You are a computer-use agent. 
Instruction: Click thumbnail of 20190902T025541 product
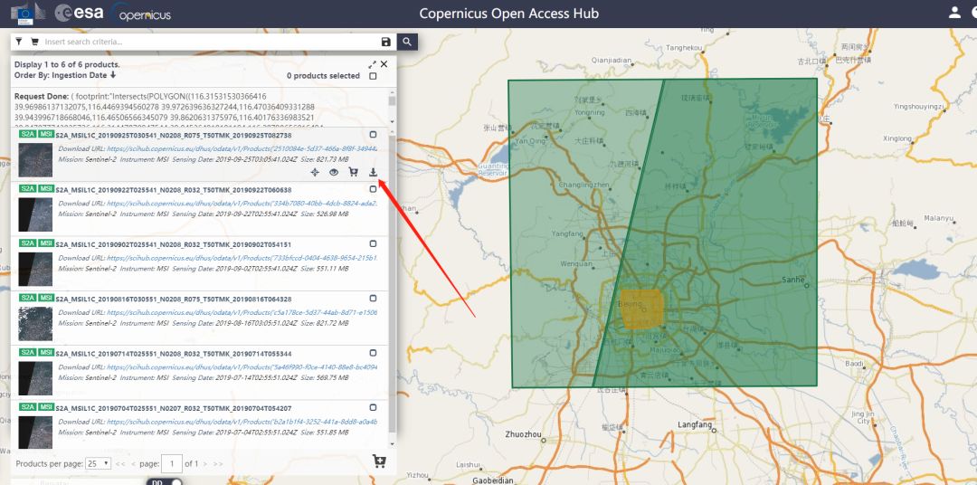35,270
